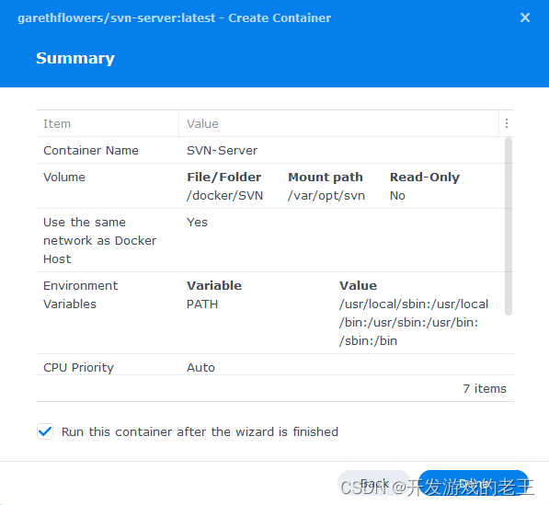The image size is (549, 505).
Task: Click the /var/opt/svn mount path value
Action: point(326,195)
